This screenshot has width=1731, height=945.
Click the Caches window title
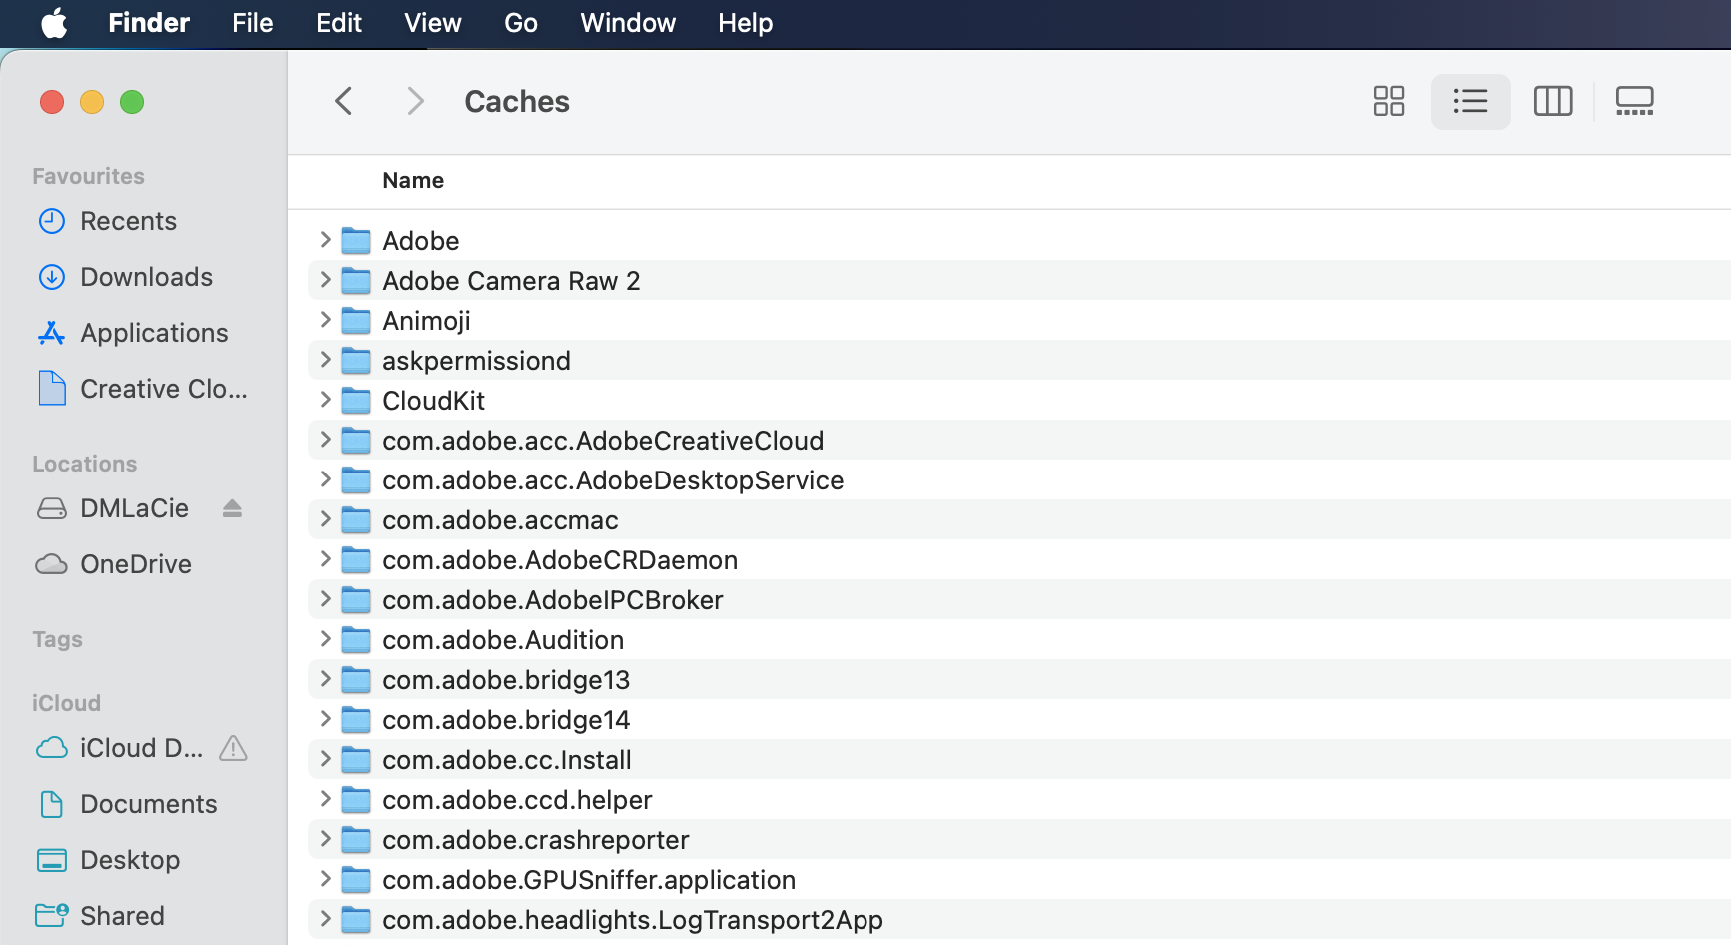pos(517,101)
